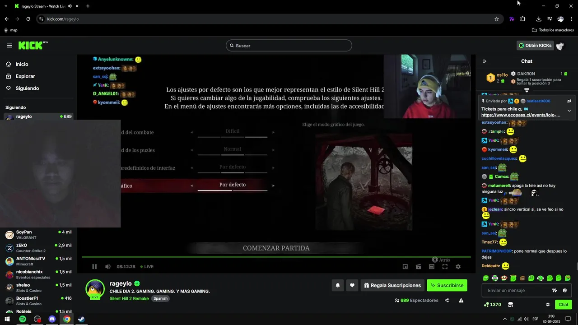This screenshot has width=578, height=325.
Task: Open the hamburger sidebar menu
Action: 9,46
